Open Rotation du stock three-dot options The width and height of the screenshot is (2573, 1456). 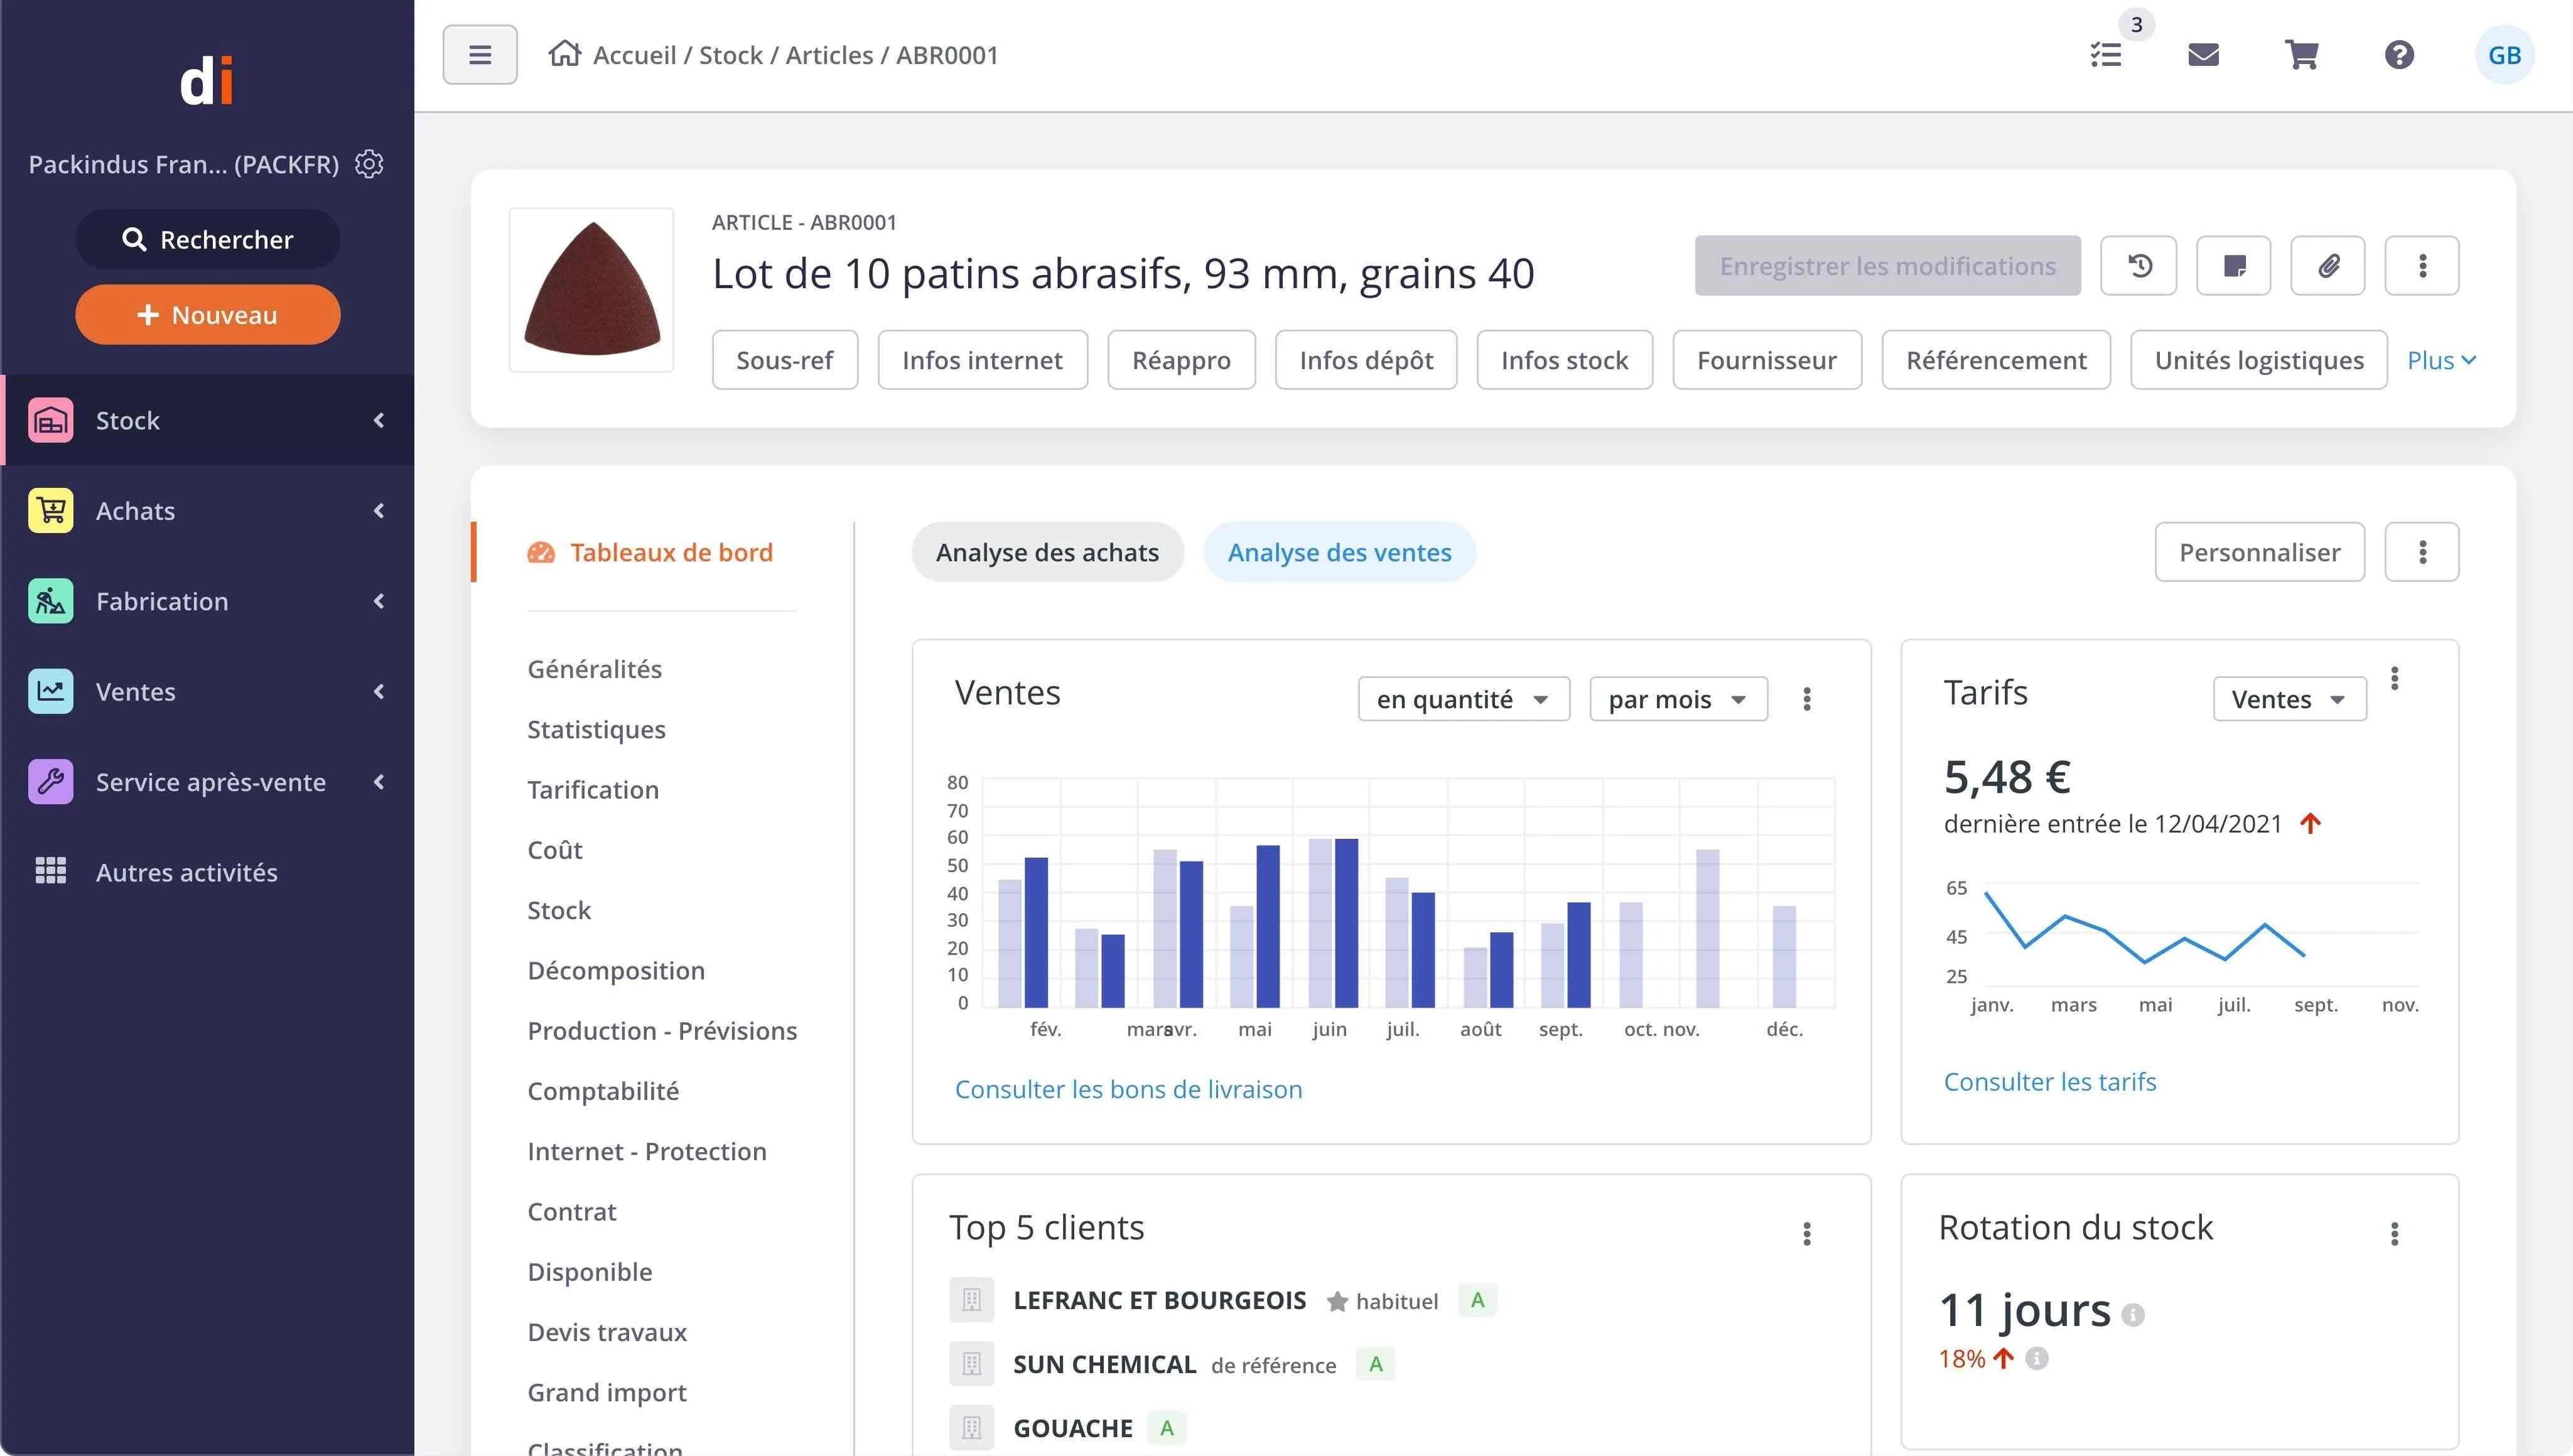pos(2395,1234)
